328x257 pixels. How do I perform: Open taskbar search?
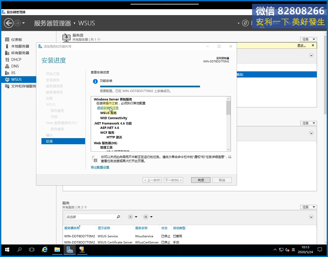(19, 250)
